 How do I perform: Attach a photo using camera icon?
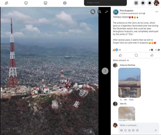coord(129,130)
